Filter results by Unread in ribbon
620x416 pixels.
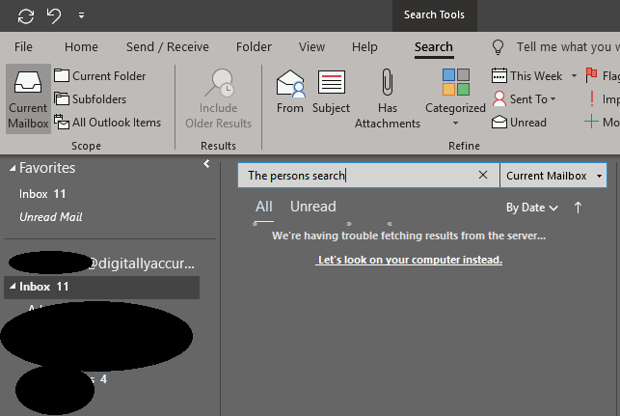pyautogui.click(x=519, y=123)
